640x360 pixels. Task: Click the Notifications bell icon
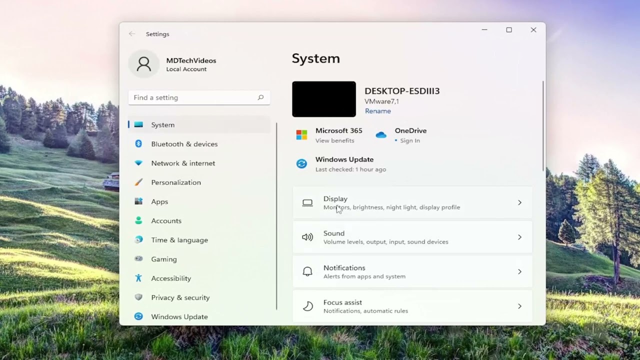[307, 271]
